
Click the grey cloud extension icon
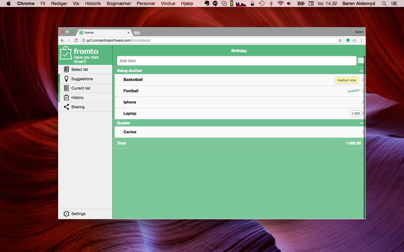point(354,40)
